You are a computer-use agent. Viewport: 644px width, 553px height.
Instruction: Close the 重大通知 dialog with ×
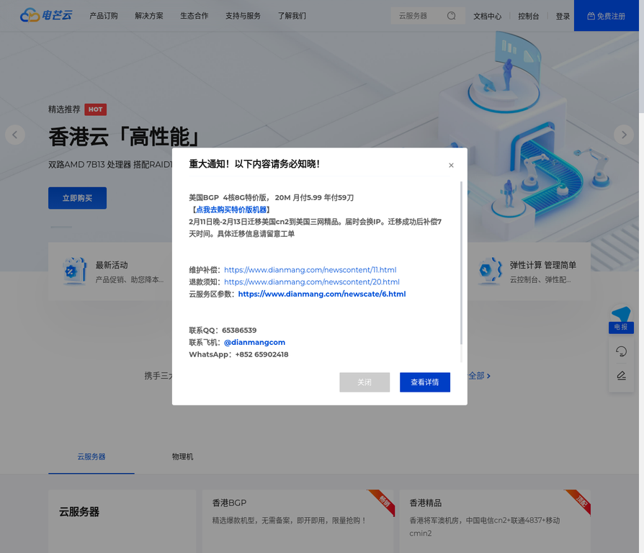tap(451, 165)
